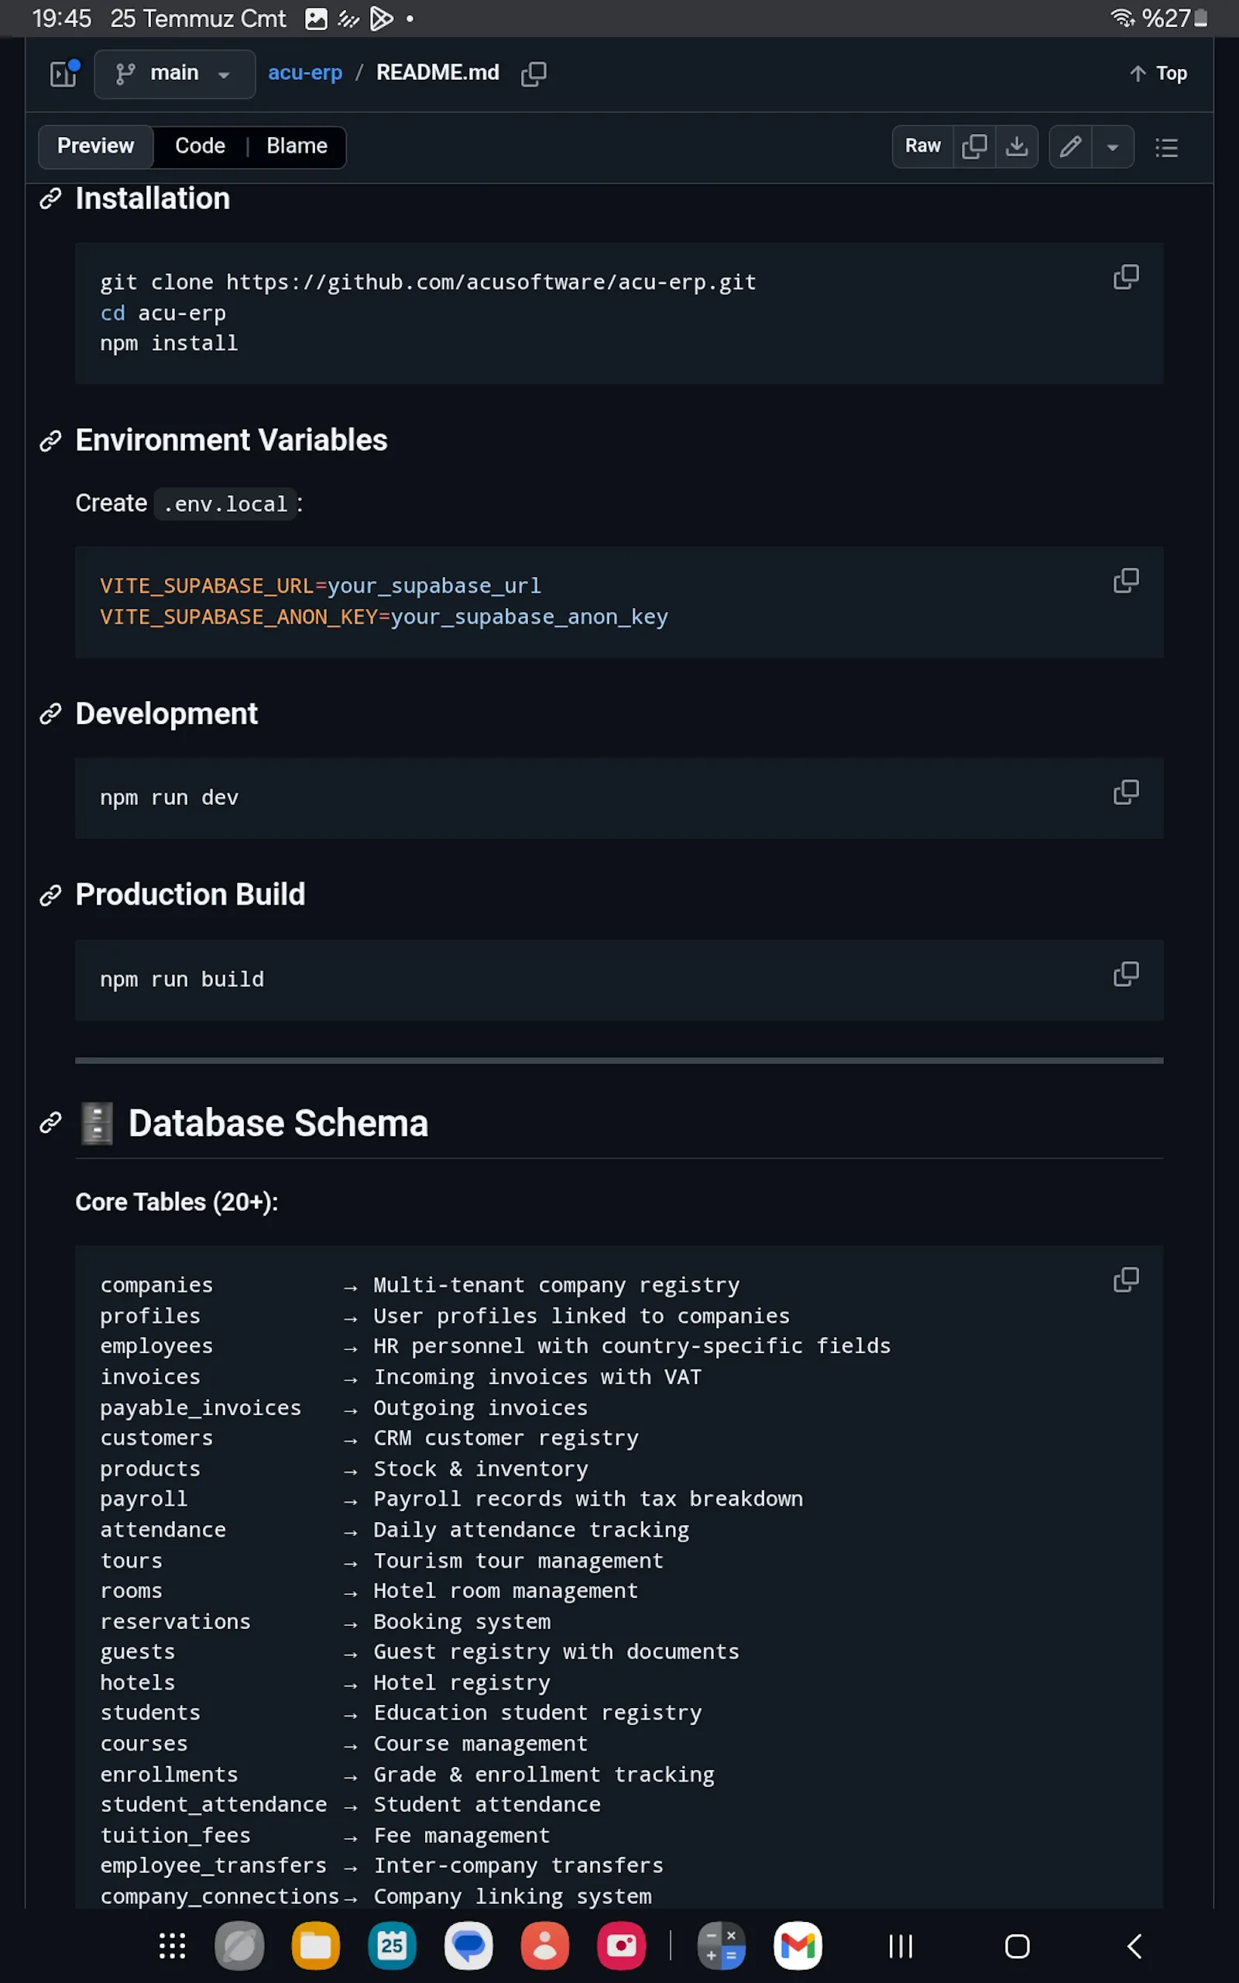Click the Environment Variables heading
This screenshot has width=1239, height=1983.
click(x=231, y=441)
